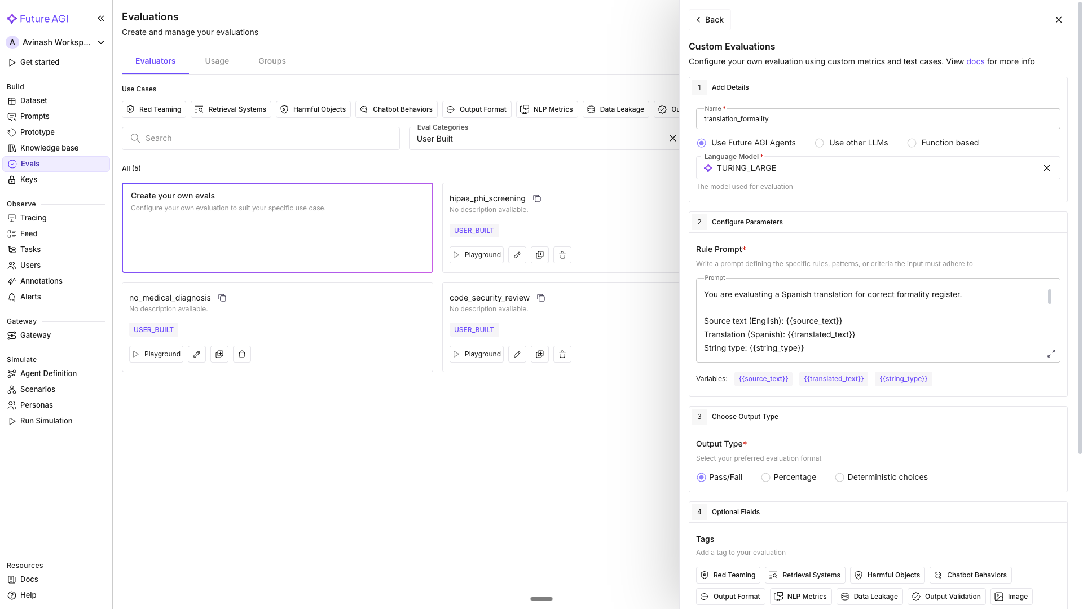Expand the Rule Prompt editor fullscreen
1083x609 pixels.
coord(1051,354)
